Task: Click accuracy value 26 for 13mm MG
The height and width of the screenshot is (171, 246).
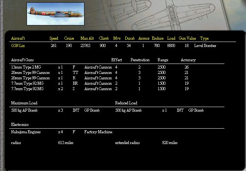Action: 187,67
